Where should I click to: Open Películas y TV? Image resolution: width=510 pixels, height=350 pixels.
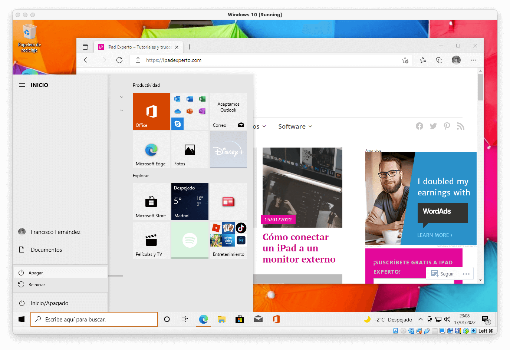(x=151, y=240)
